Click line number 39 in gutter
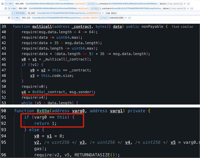 4,27
